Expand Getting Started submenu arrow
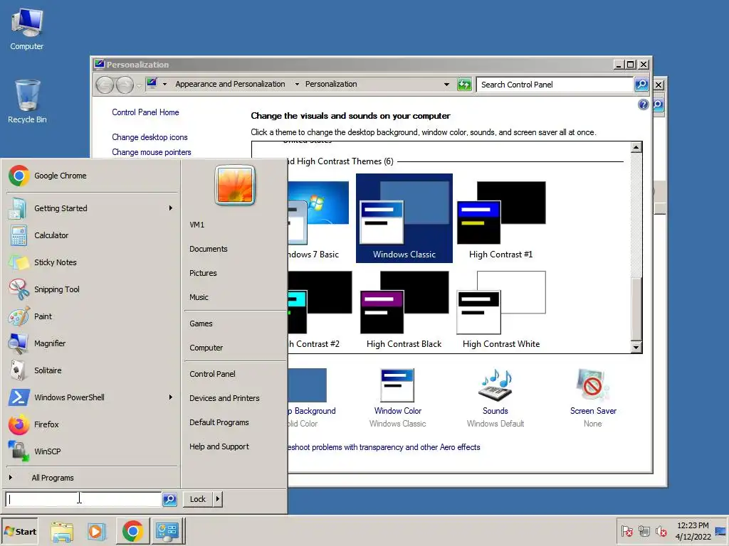This screenshot has height=546, width=729. (171, 208)
